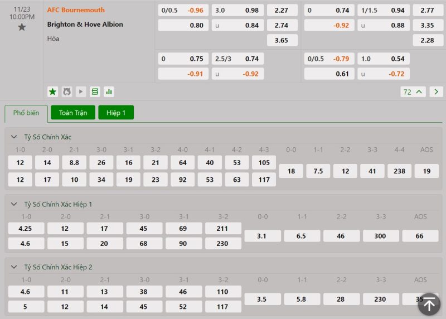Collapse the 72 markets counter
Image resolution: width=446 pixels, height=319 pixels.
click(x=413, y=92)
